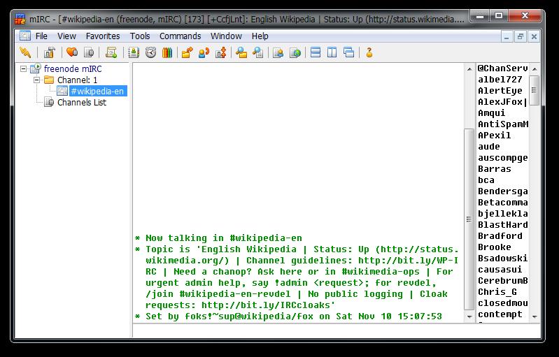The image size is (559, 357).
Task: Cascade windows using toolbar icon
Action: [x=348, y=52]
